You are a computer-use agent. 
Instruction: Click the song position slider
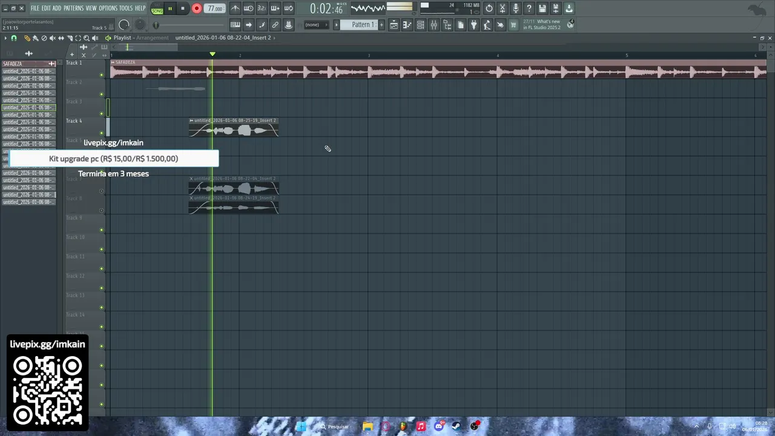click(191, 25)
